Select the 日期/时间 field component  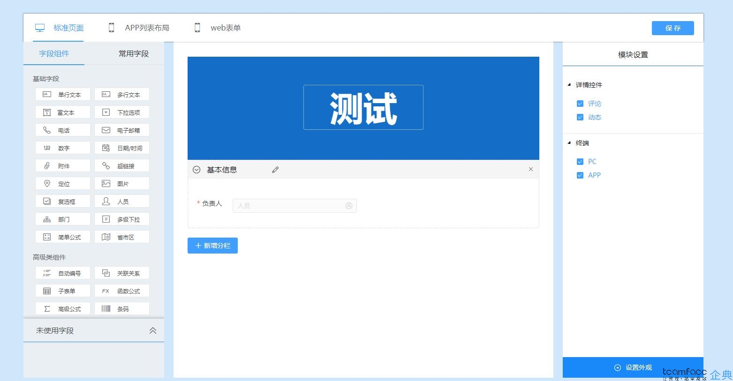[121, 148]
